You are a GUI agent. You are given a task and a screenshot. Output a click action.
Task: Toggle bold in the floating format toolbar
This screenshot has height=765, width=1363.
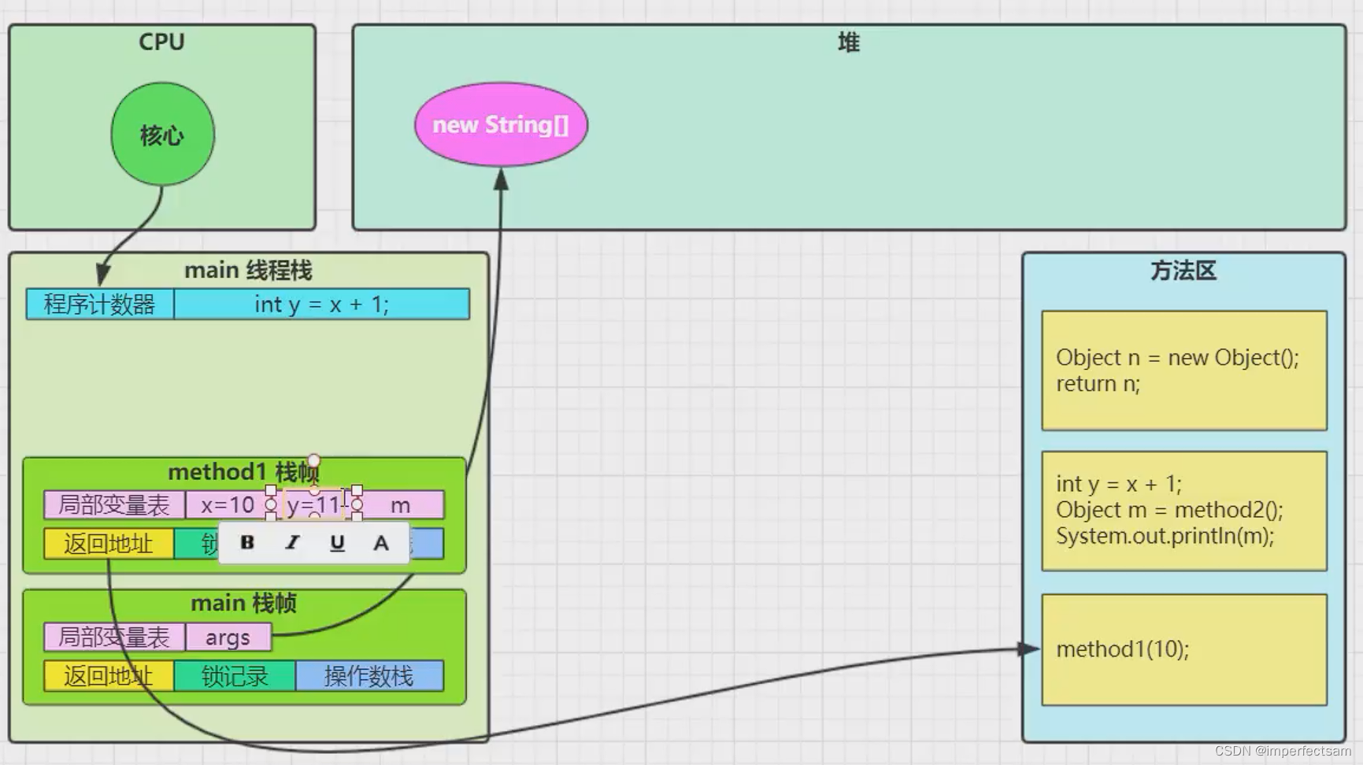pos(247,542)
